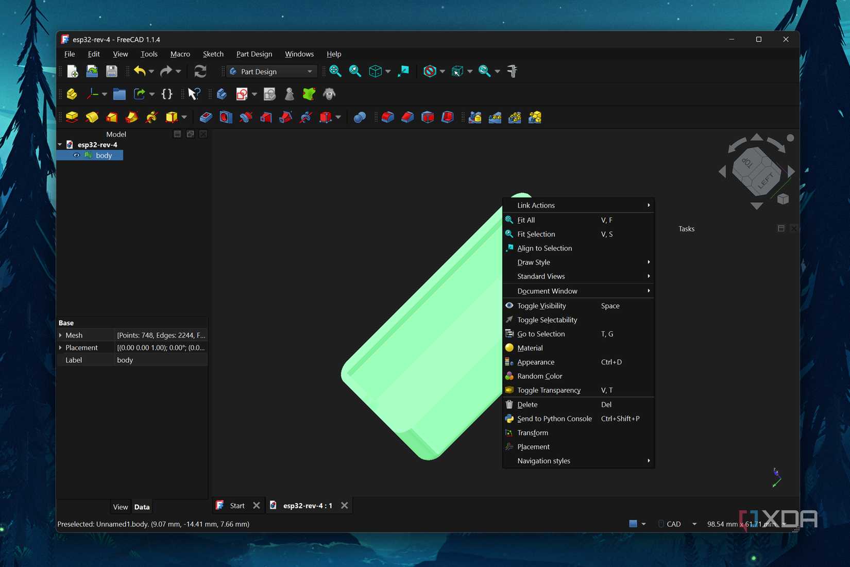Open the Sketch menu

point(213,54)
